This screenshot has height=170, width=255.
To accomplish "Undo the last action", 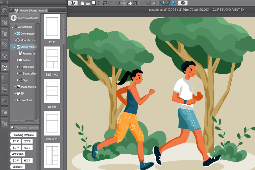I will 105,3.
